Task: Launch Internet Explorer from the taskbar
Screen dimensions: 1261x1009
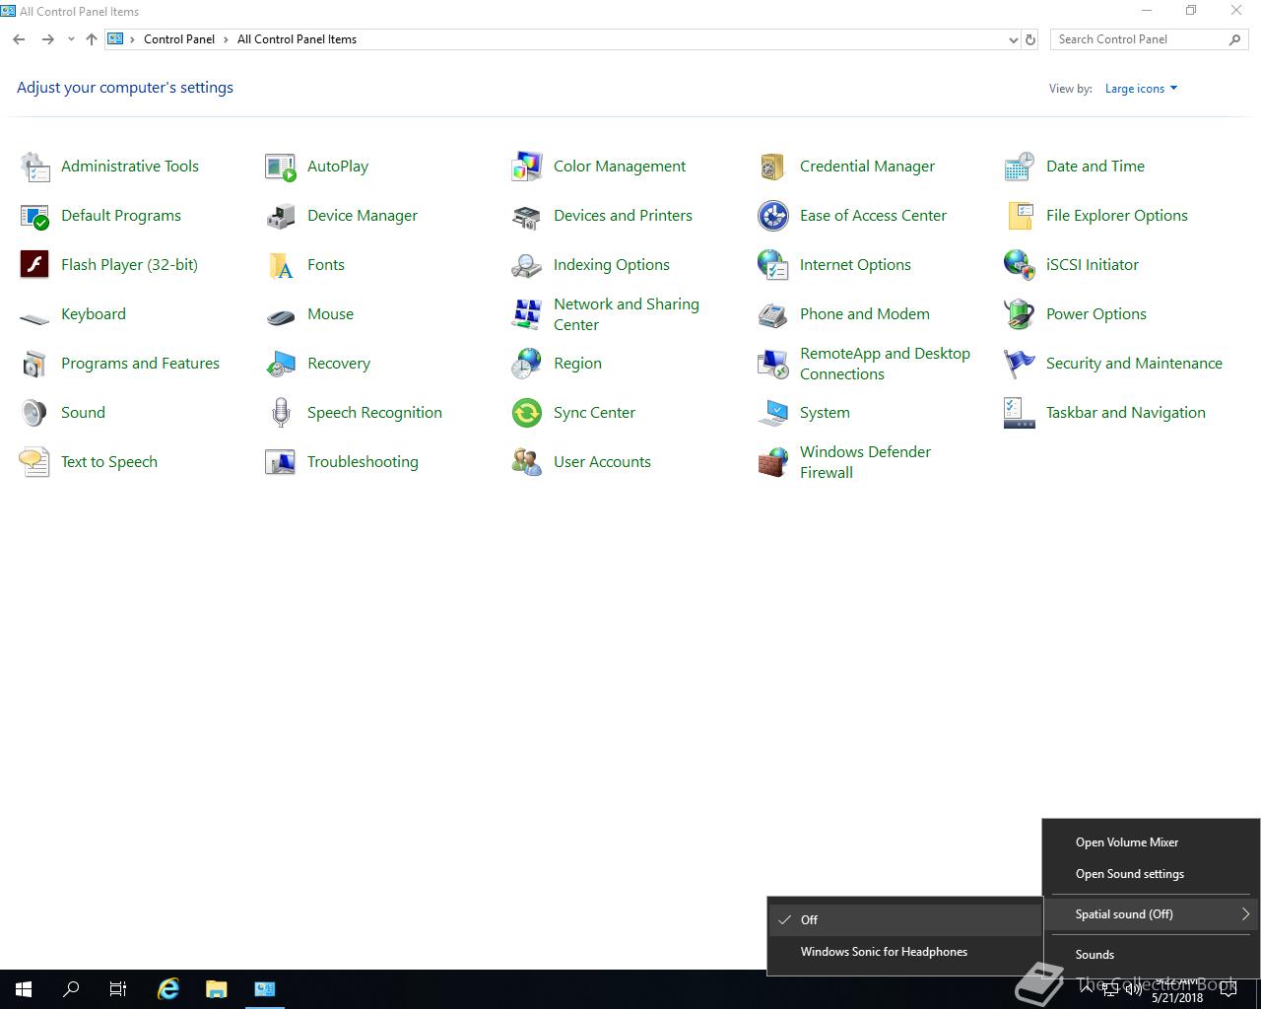Action: click(168, 989)
